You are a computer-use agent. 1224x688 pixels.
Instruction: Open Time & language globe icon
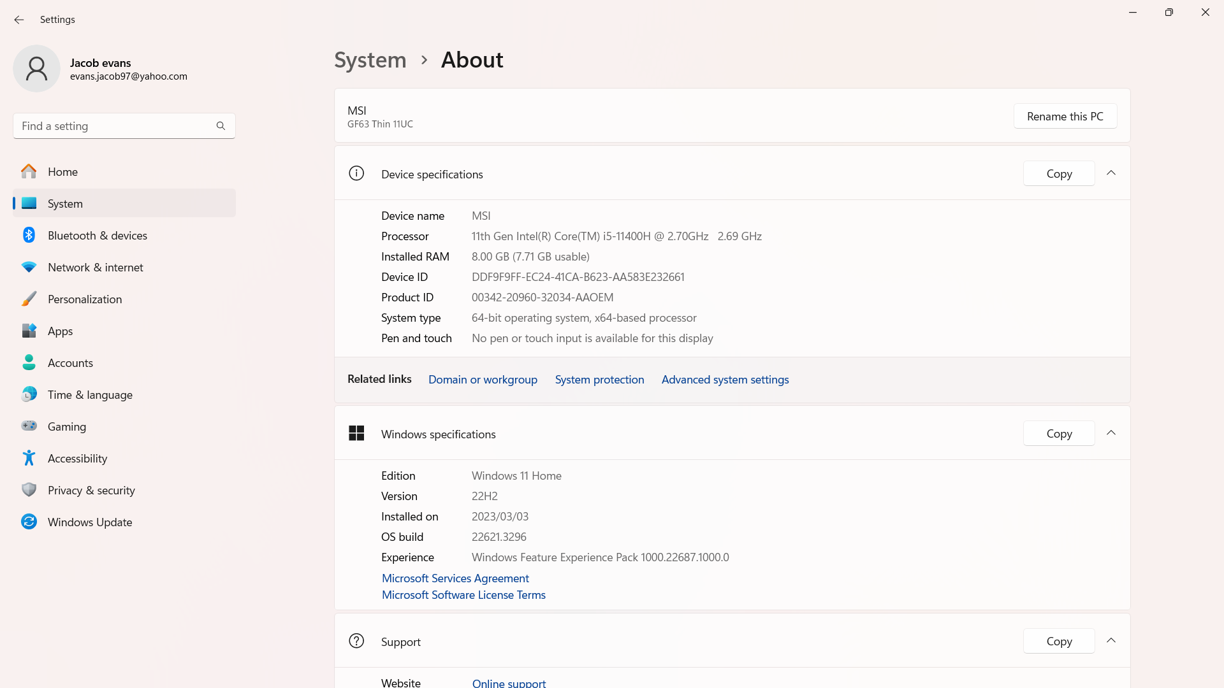[29, 394]
